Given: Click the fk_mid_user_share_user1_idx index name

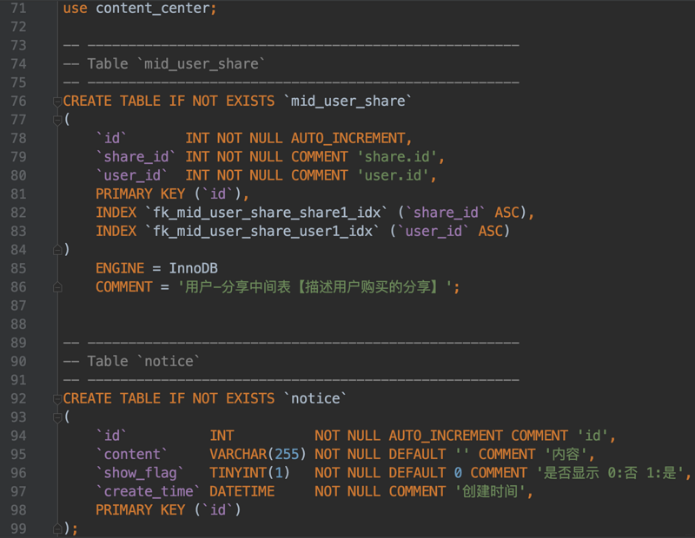Looking at the screenshot, I should pyautogui.click(x=262, y=232).
